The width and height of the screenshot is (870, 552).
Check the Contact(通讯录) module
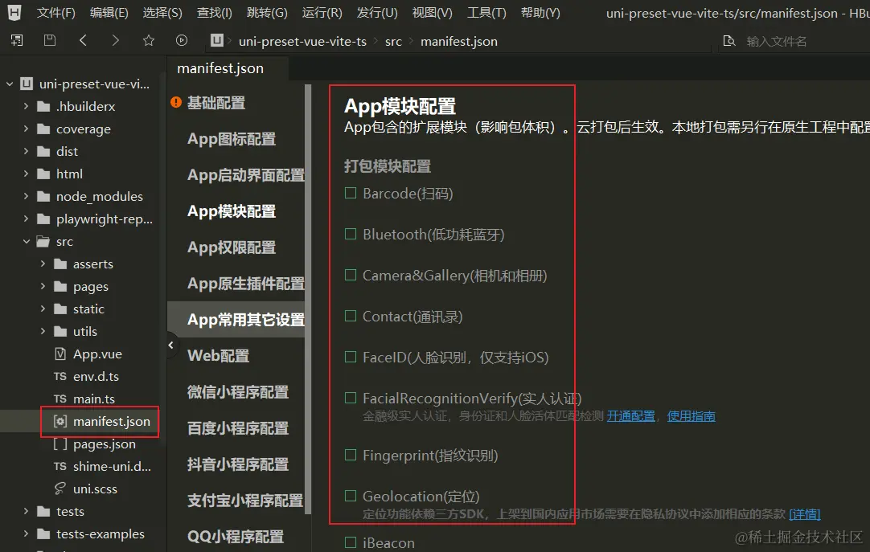[350, 316]
